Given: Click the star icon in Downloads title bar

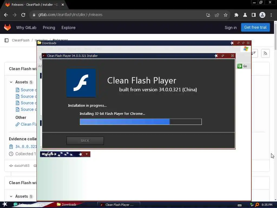Looking at the screenshot, I should pos(232,43).
